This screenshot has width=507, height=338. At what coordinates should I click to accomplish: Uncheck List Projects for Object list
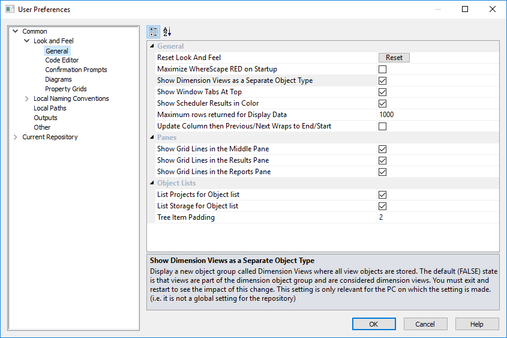point(382,195)
